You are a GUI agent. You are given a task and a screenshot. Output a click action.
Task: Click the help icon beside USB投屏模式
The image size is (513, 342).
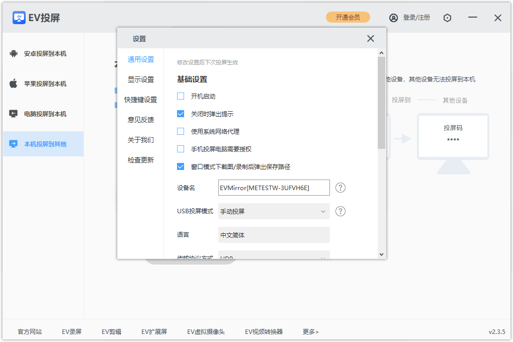pos(340,211)
